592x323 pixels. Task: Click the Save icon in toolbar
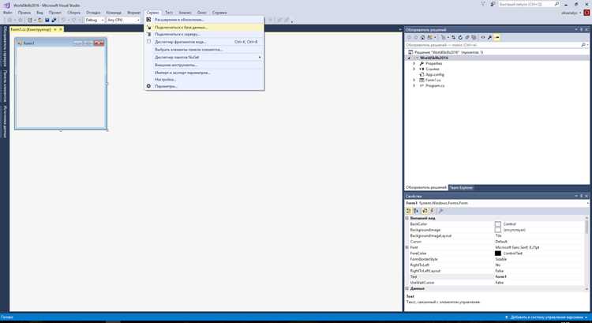coord(47,20)
